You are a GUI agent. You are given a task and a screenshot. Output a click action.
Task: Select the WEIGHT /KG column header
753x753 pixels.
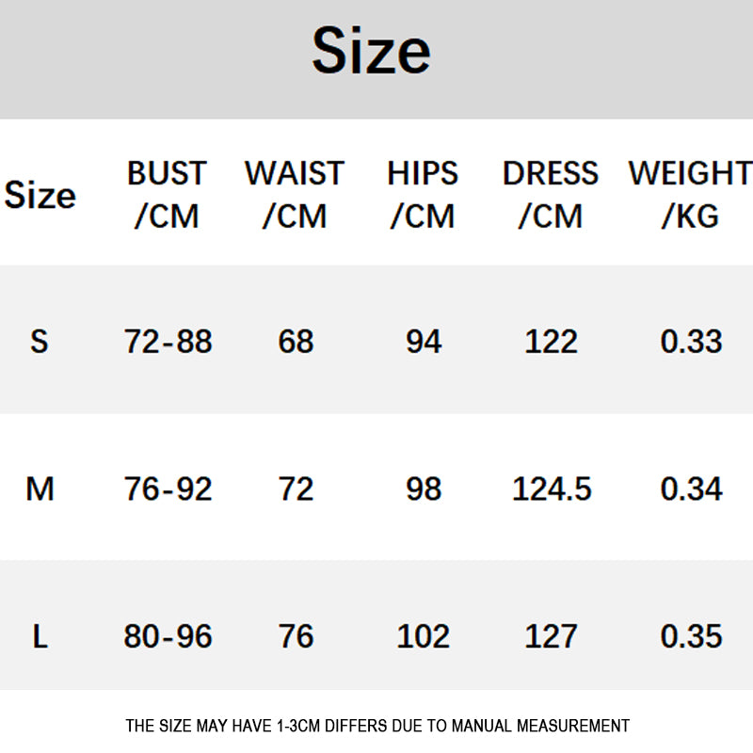coord(691,194)
